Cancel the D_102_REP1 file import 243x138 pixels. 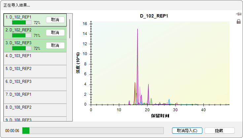click(55, 19)
